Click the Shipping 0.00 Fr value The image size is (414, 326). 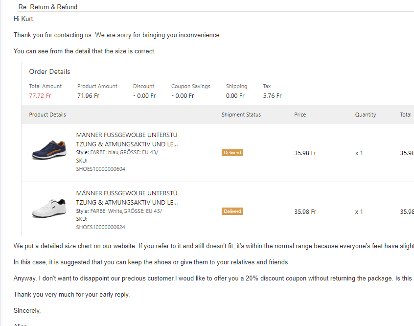tap(235, 95)
